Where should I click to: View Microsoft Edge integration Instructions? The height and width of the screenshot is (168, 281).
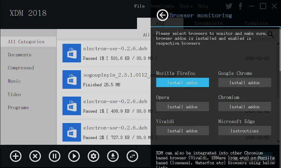click(244, 131)
